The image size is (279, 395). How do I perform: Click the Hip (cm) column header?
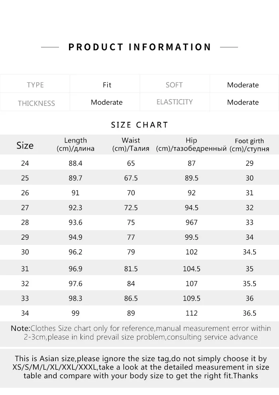coord(191,145)
